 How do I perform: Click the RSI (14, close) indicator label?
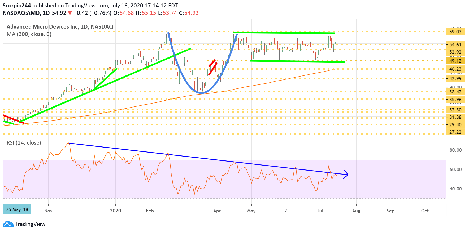tap(24, 143)
